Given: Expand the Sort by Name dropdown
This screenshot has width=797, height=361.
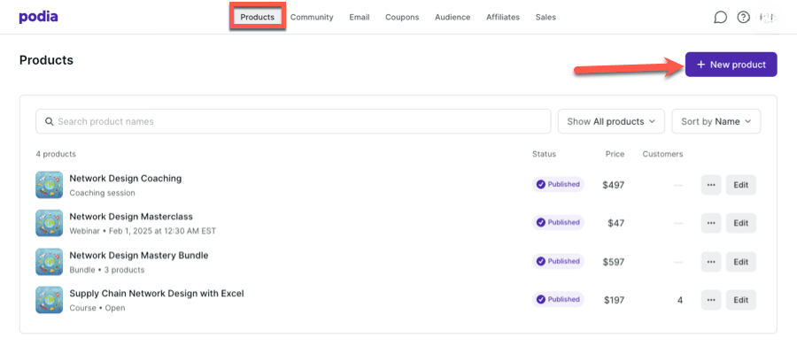Looking at the screenshot, I should coord(716,121).
